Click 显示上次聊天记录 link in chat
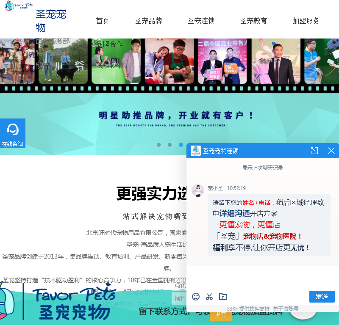Image resolution: width=339 pixels, height=325 pixels. coord(263,168)
